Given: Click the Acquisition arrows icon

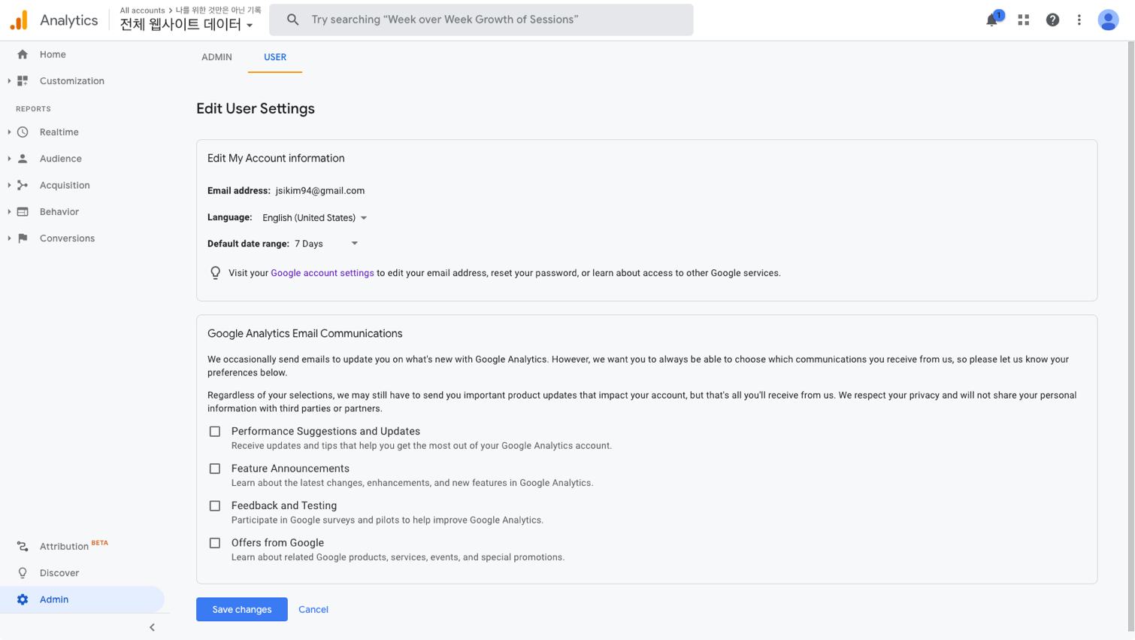Looking at the screenshot, I should point(23,185).
